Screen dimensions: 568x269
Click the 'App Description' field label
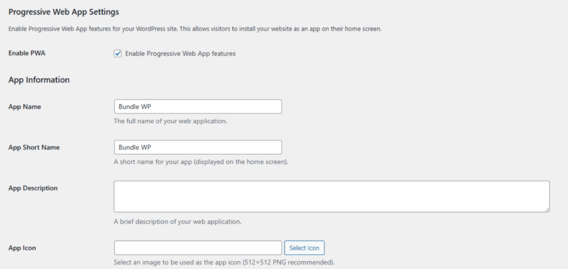click(x=33, y=188)
